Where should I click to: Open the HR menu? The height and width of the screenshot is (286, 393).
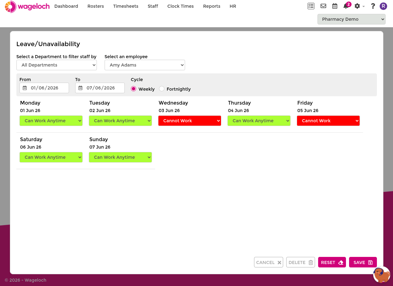coord(233,6)
